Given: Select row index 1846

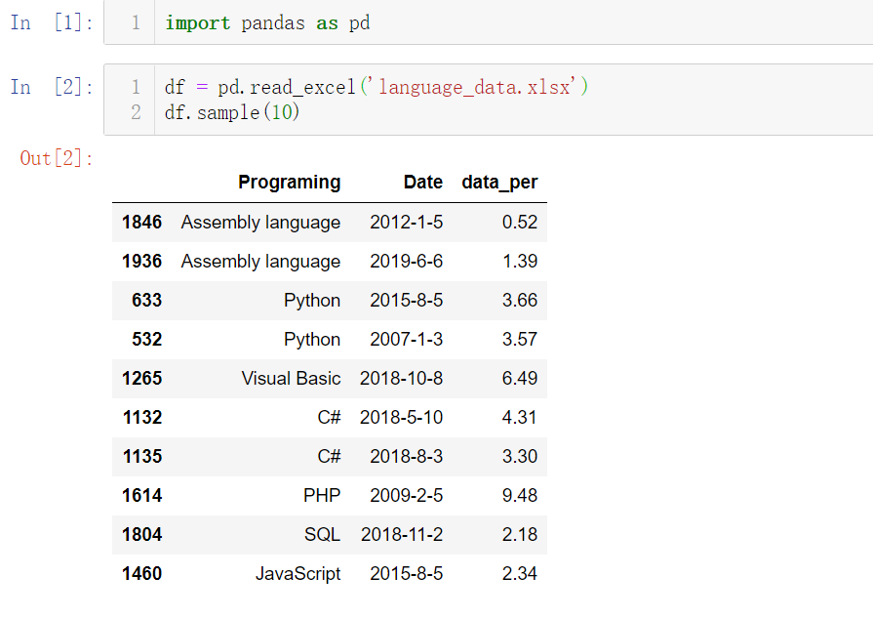Looking at the screenshot, I should tap(141, 223).
